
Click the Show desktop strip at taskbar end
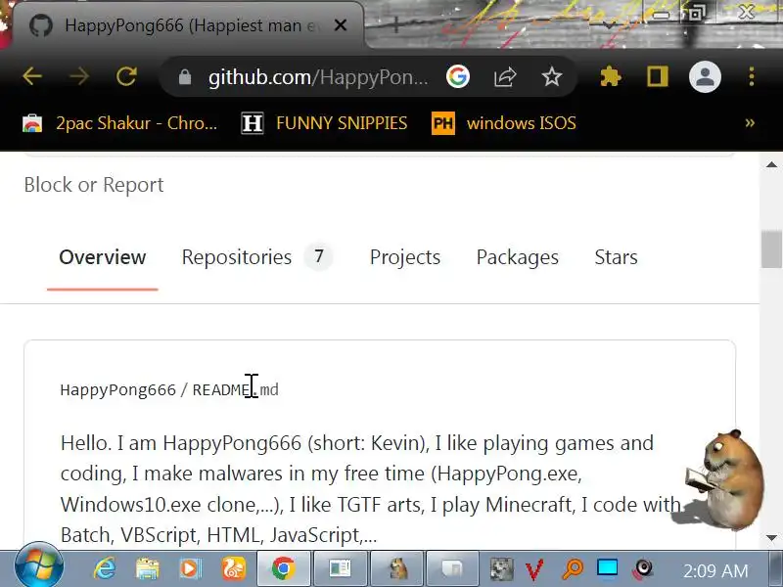click(776, 569)
